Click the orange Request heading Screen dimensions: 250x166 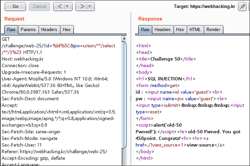click(14, 19)
